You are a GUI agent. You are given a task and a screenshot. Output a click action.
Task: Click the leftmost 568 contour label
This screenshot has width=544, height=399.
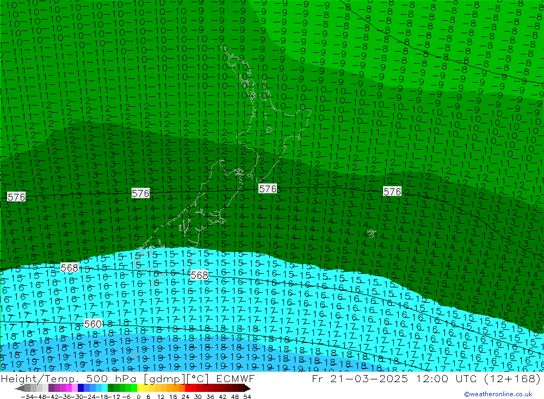(x=70, y=268)
